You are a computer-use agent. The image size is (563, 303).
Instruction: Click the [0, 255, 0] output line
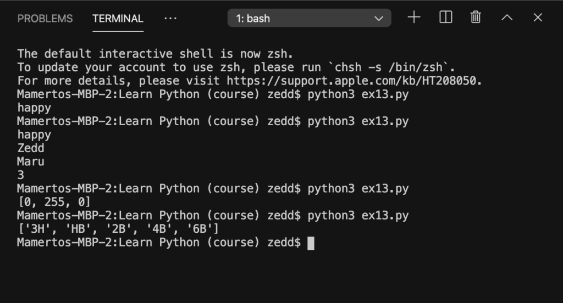[54, 202]
